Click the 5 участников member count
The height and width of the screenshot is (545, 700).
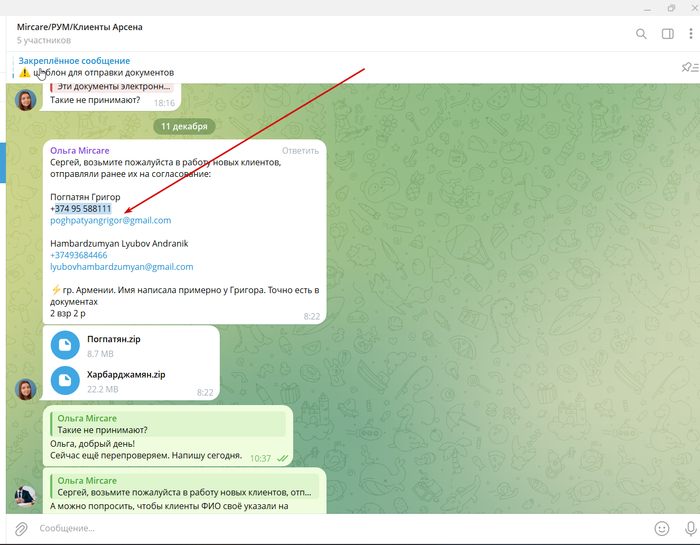[x=44, y=40]
